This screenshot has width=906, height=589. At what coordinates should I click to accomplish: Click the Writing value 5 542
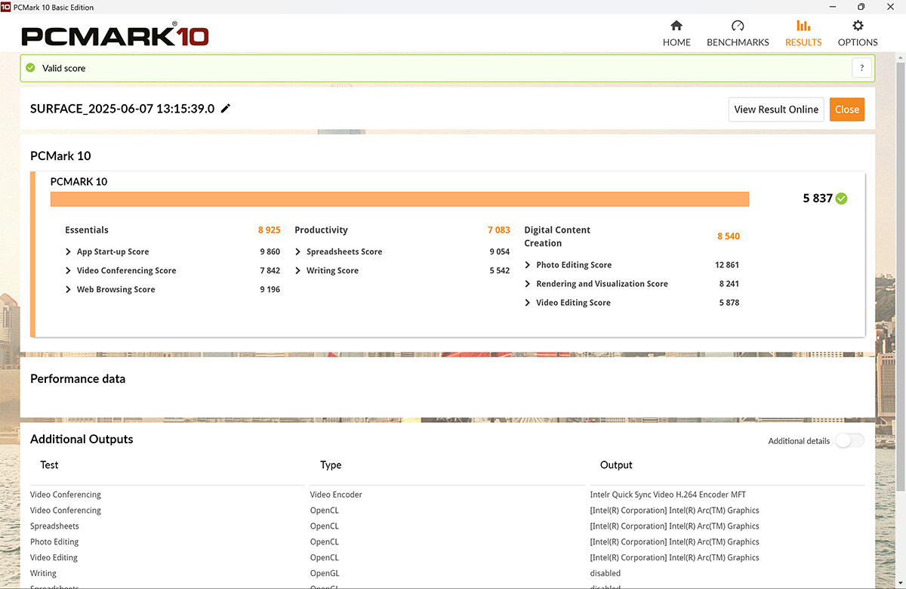[499, 271]
